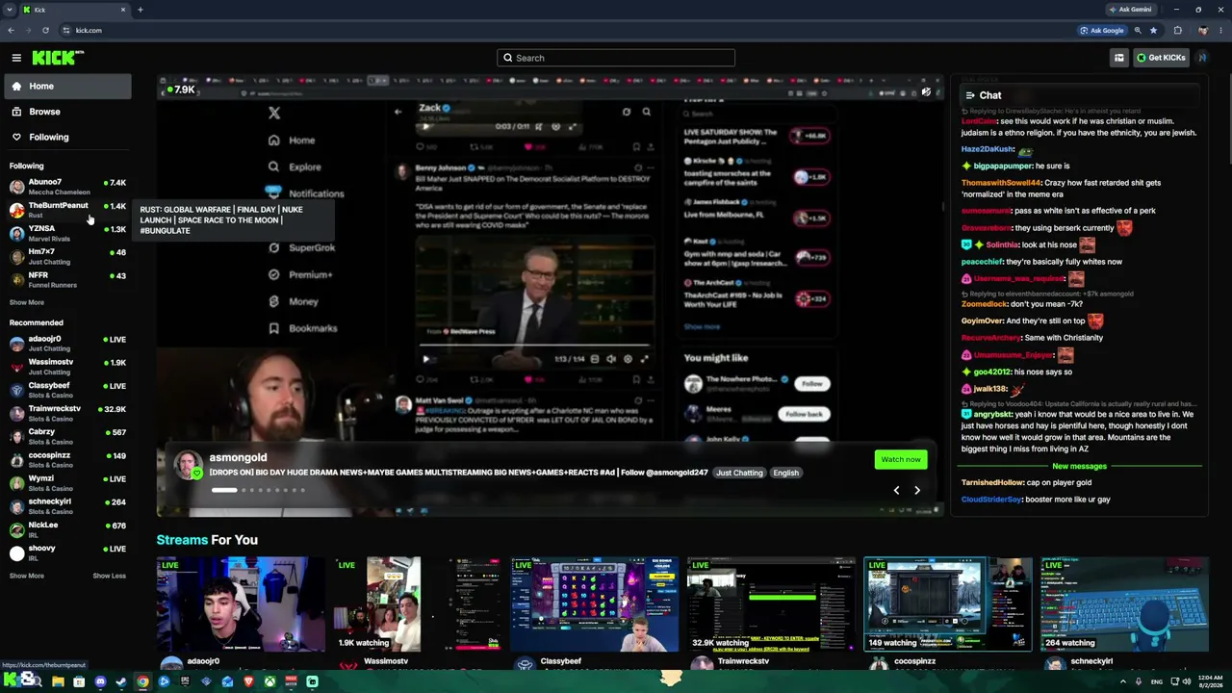
Task: Open File Explorer from the taskbar
Action: (x=58, y=681)
